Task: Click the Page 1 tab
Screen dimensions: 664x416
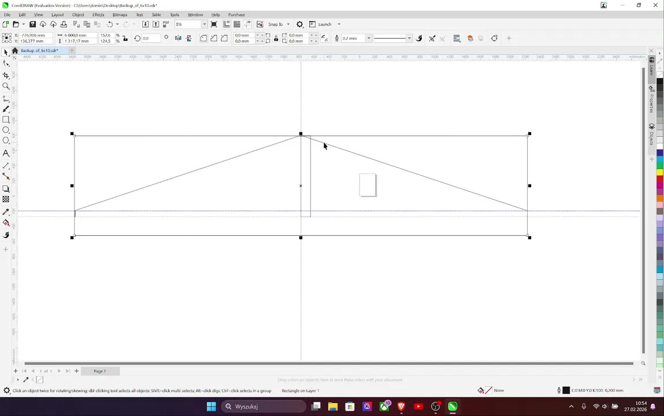Action: click(x=100, y=371)
